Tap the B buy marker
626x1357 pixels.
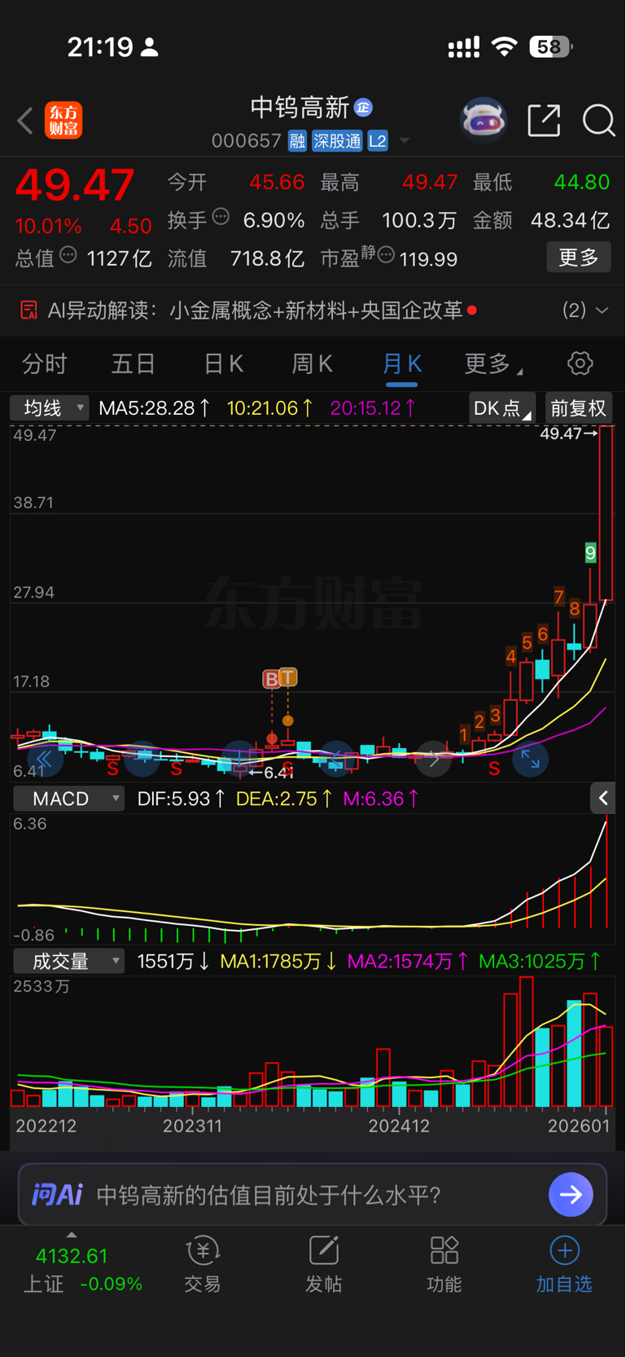click(271, 679)
